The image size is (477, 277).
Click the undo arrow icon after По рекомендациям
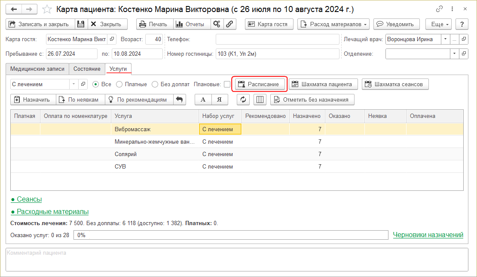point(180,99)
